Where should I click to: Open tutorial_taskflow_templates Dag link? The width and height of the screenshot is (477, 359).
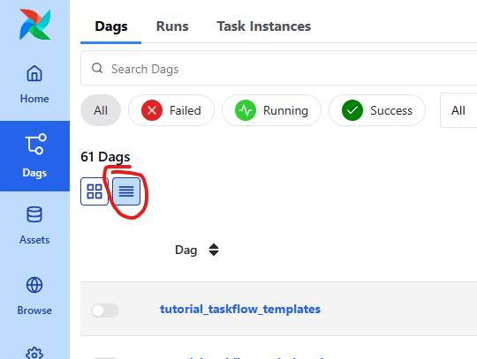click(x=240, y=310)
